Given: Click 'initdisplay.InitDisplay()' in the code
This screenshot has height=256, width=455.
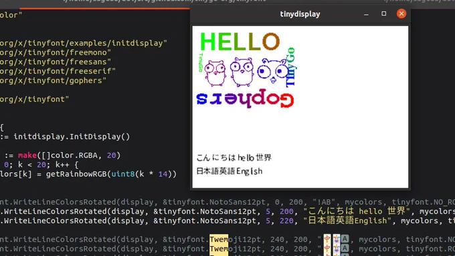Looking at the screenshot, I should 72,137.
